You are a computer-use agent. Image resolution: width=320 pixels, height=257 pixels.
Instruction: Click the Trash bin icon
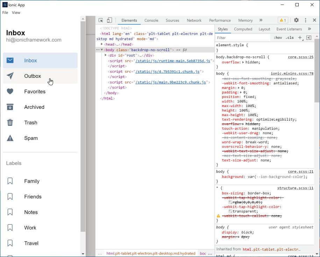pyautogui.click(x=10, y=122)
